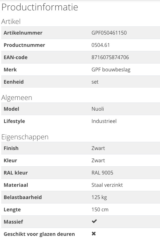
Task: Click the Eigenschappen section heading
Action: [x=25, y=137]
